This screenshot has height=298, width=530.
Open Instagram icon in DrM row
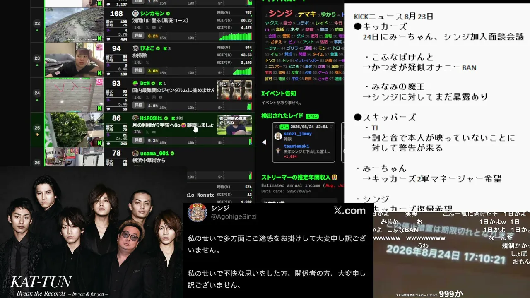pyautogui.click(x=154, y=97)
